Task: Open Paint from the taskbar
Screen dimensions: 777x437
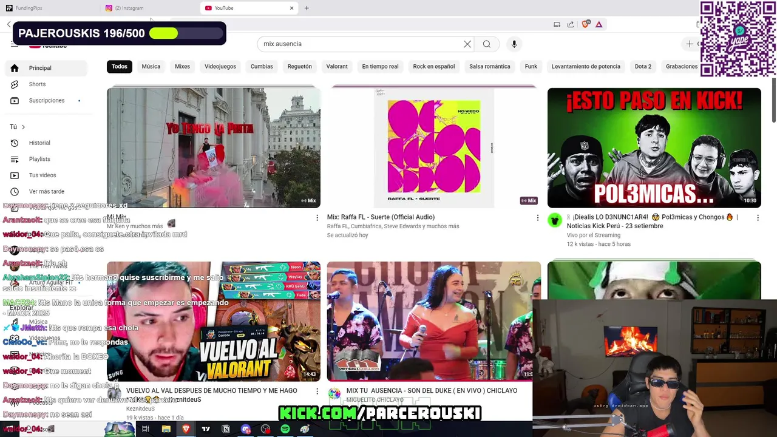Action: (305, 429)
